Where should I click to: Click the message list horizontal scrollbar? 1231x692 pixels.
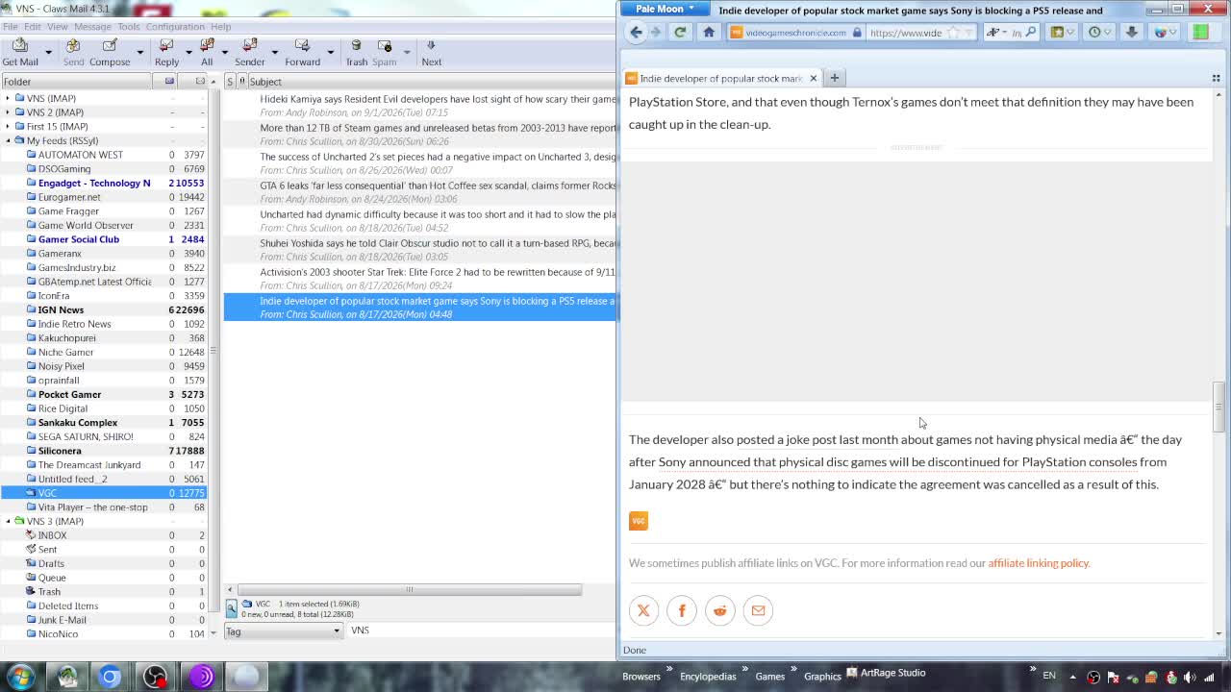(x=409, y=589)
